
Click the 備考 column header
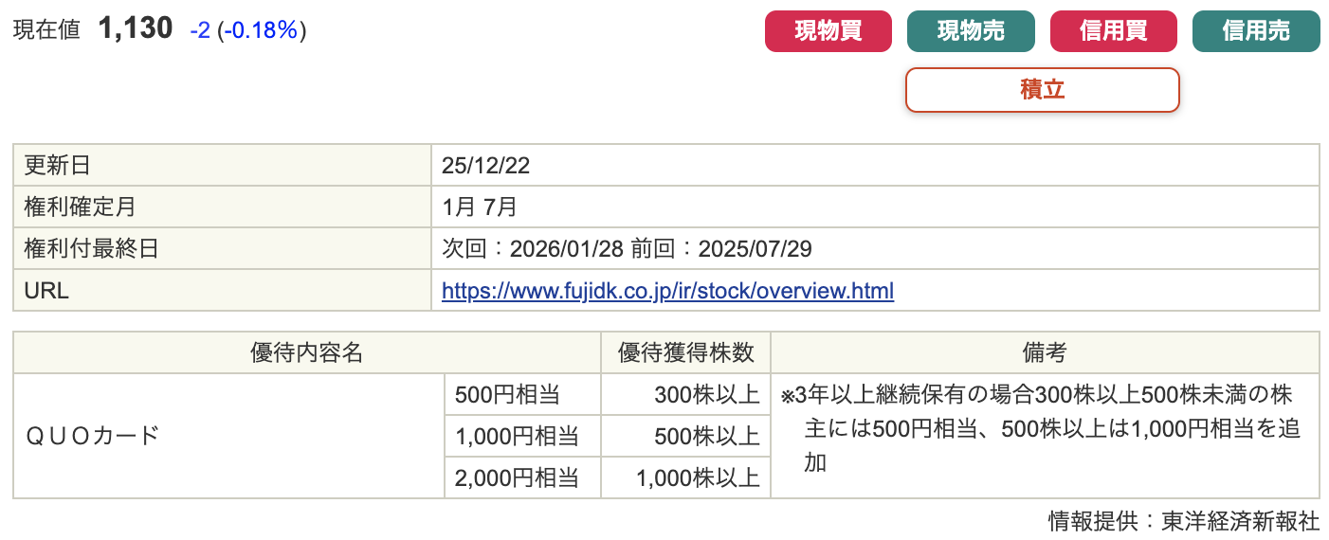coord(1044,352)
